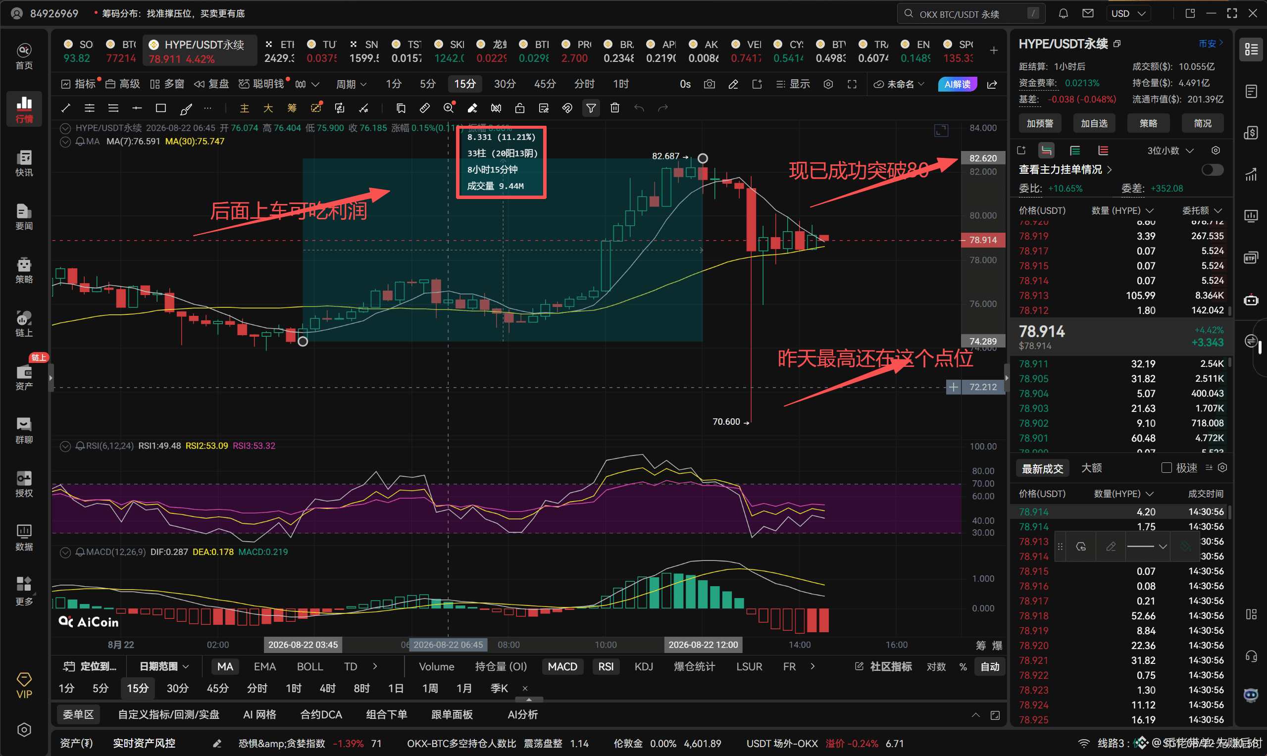Open the 合约DCA tab
This screenshot has width=1267, height=756.
[321, 715]
